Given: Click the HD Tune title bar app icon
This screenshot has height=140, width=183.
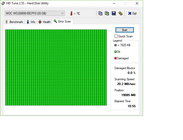Looking at the screenshot, I should [3, 3].
